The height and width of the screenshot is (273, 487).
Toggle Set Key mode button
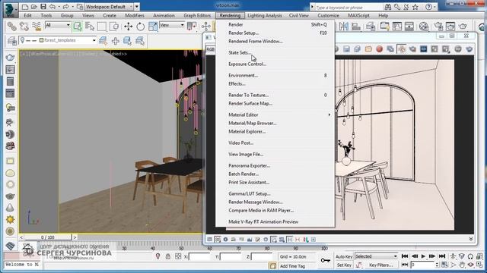click(344, 265)
